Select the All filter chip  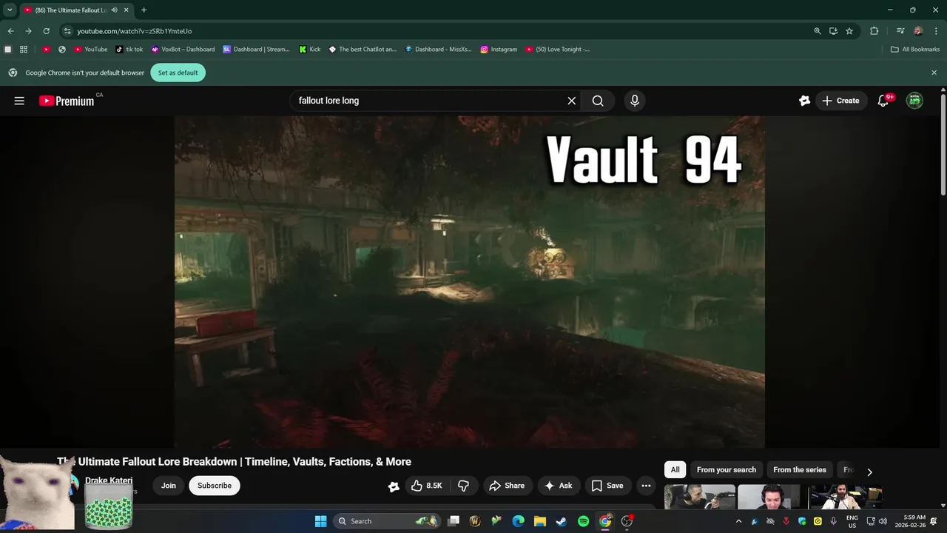(675, 470)
